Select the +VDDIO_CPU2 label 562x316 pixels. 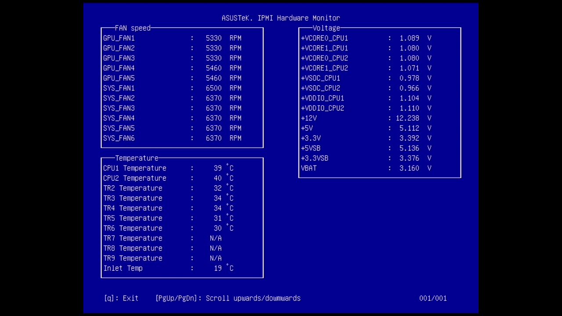pos(322,108)
